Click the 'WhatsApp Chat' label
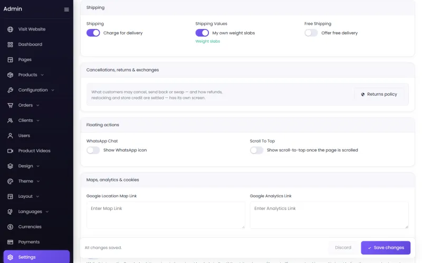The width and height of the screenshot is (422, 263). coord(102,141)
